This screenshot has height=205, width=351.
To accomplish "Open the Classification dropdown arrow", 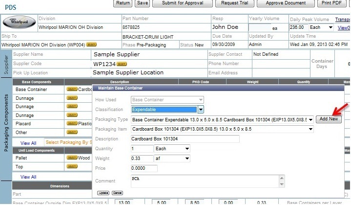I will coord(201,110).
